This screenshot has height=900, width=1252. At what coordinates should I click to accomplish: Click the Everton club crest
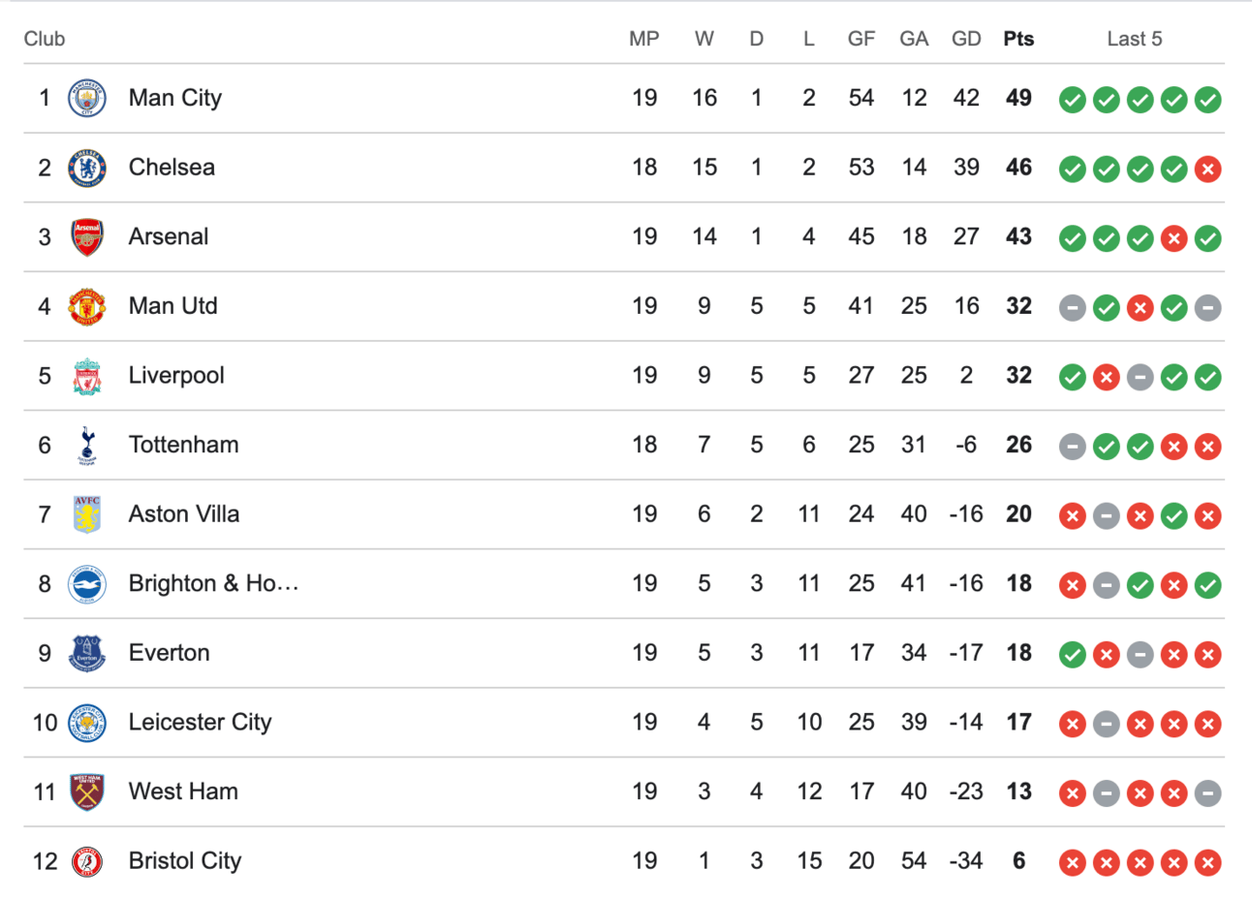pos(87,654)
